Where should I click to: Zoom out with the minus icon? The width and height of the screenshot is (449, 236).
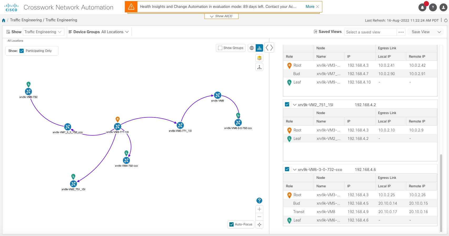click(x=259, y=217)
